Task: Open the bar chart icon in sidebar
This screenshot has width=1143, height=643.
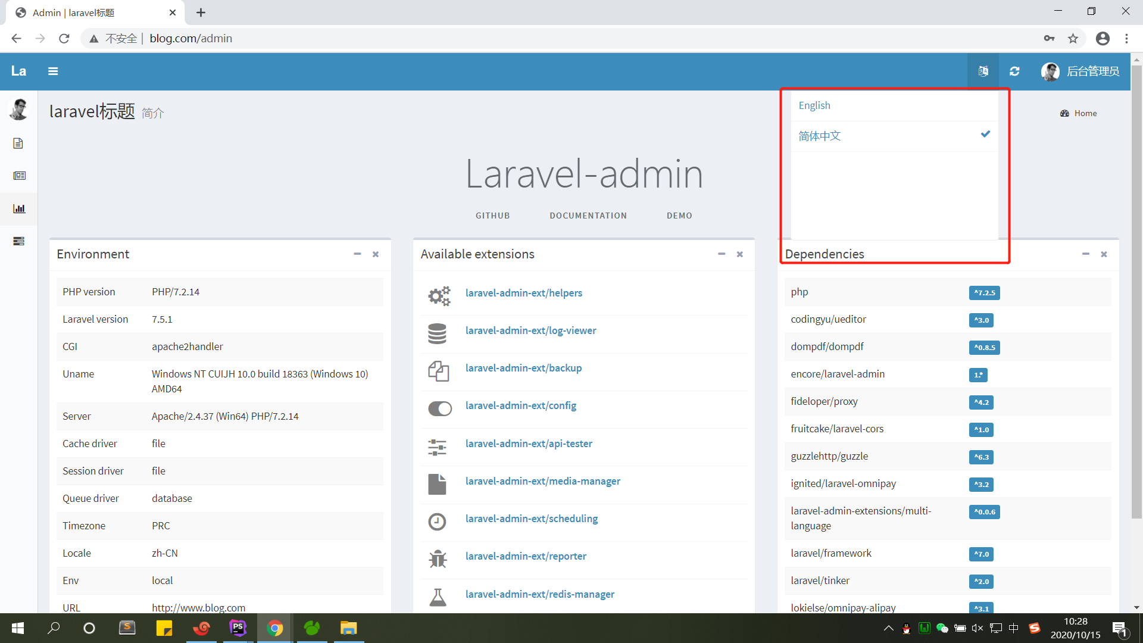Action: 19,209
